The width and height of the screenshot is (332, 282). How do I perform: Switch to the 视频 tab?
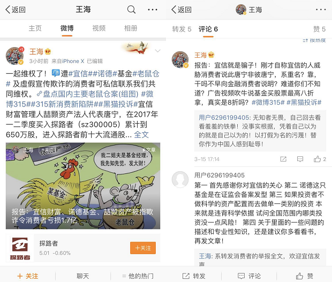coord(99,28)
